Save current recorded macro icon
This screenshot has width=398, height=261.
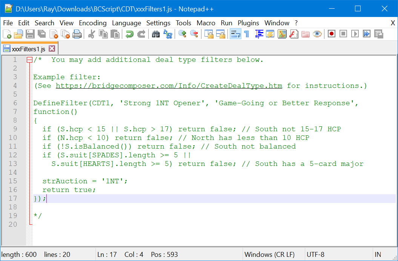coord(378,34)
